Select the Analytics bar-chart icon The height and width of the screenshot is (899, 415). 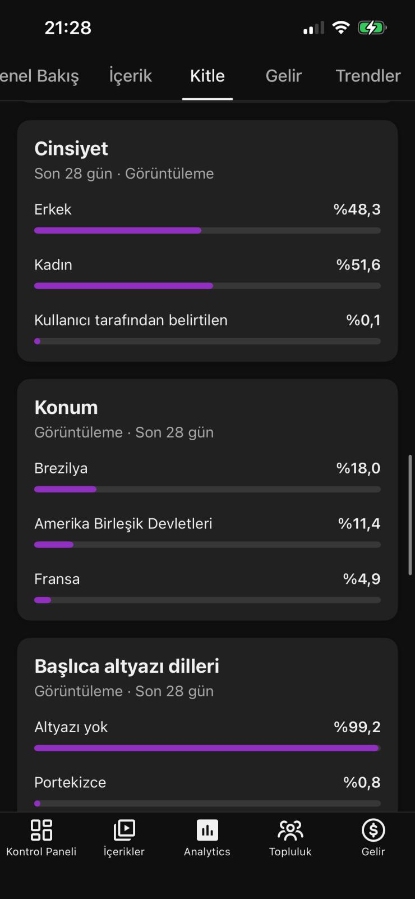pyautogui.click(x=207, y=830)
